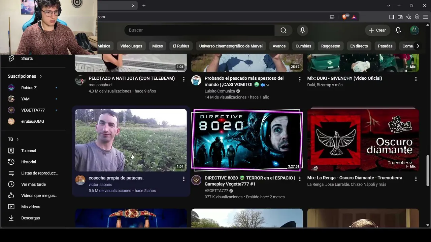Open the VEGETTA777 subscription in sidebar
Image resolution: width=431 pixels, height=242 pixels.
[34, 110]
